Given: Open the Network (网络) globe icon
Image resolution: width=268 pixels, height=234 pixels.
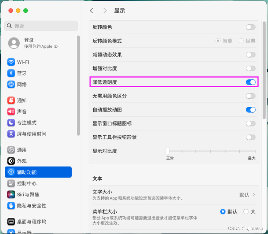Looking at the screenshot, I should tap(11, 84).
